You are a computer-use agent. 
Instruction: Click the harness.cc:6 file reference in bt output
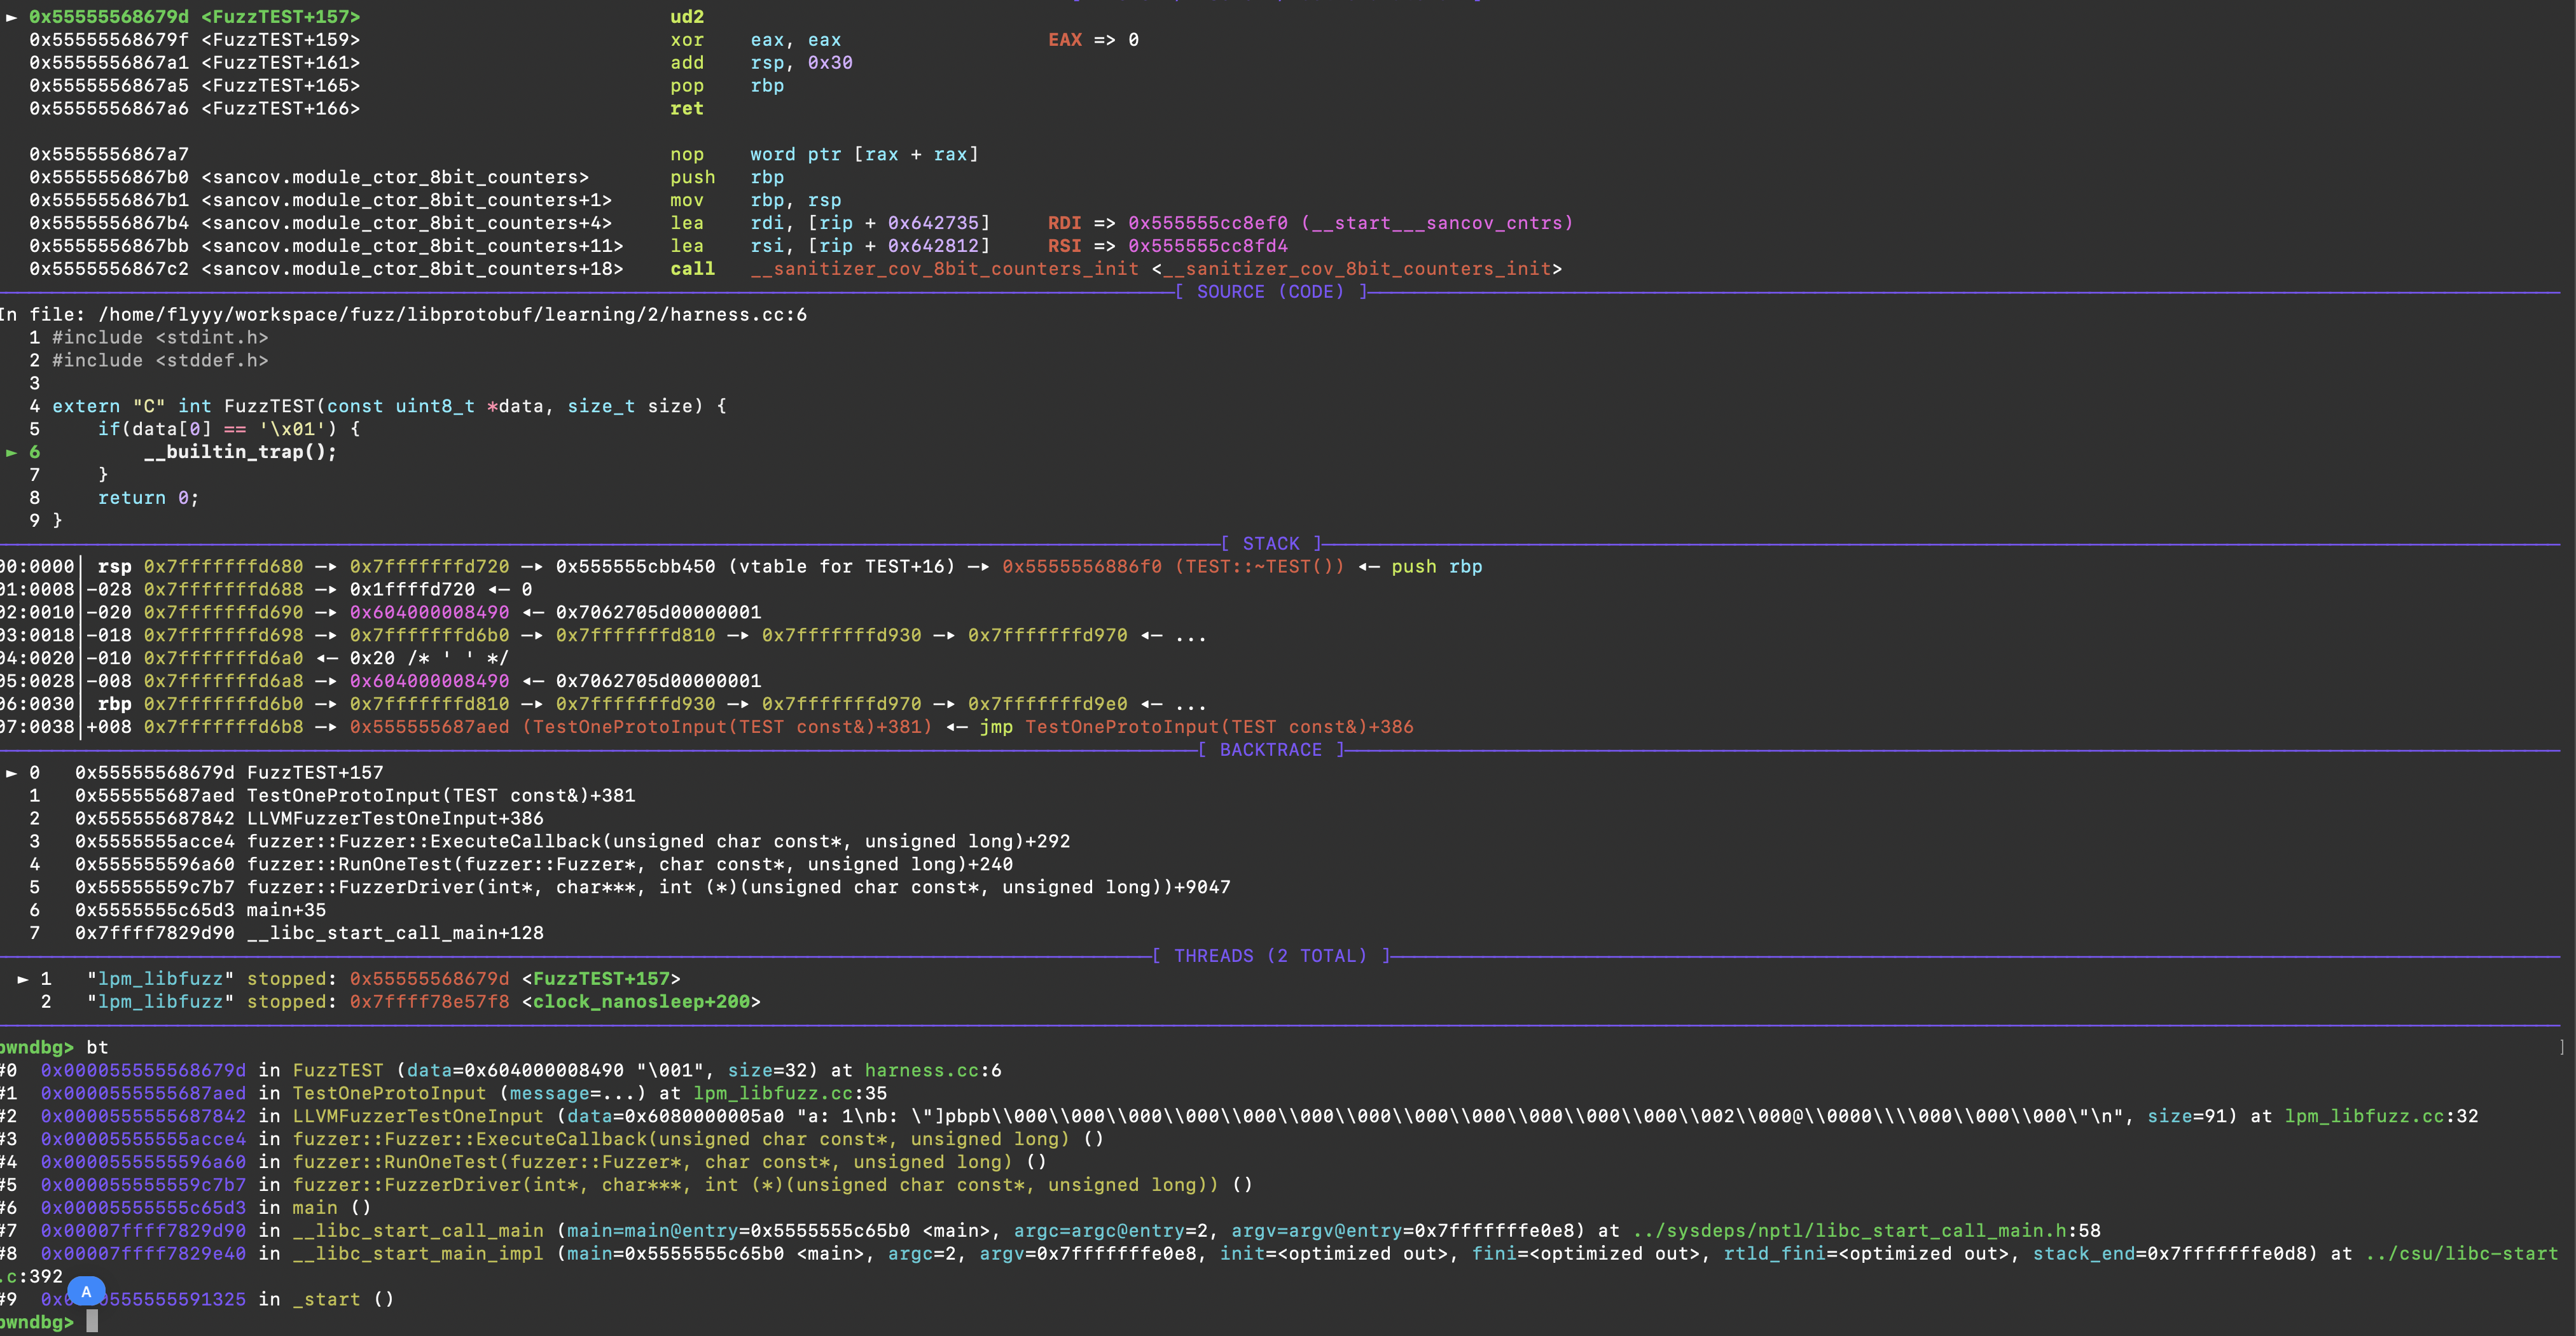tap(932, 1071)
